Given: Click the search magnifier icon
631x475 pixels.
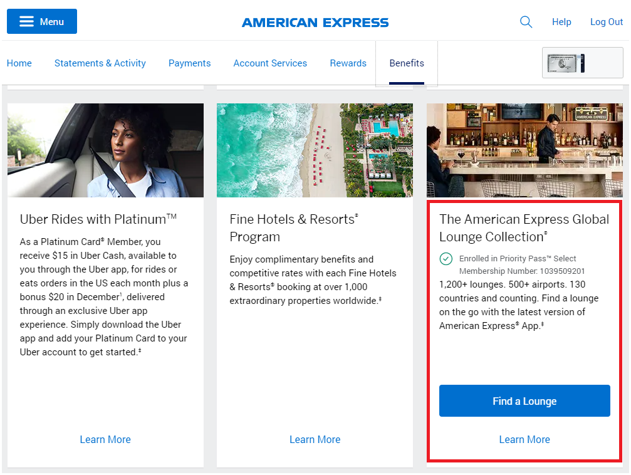Looking at the screenshot, I should [x=526, y=22].
